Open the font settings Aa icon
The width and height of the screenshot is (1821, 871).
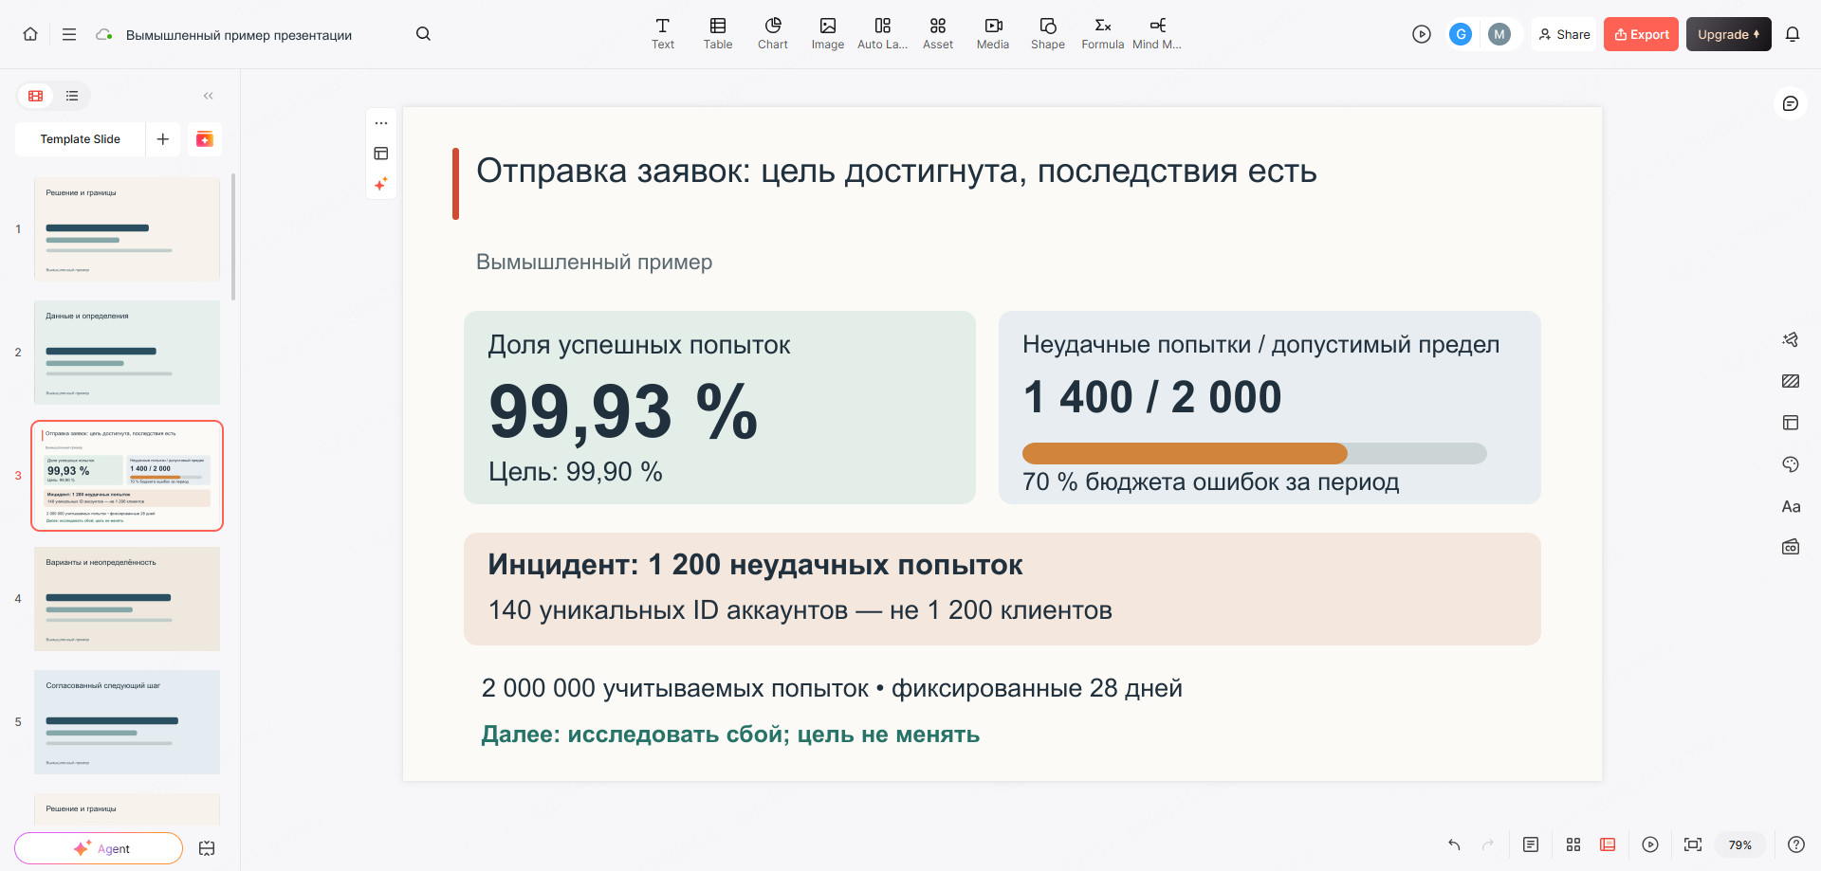[1791, 506]
